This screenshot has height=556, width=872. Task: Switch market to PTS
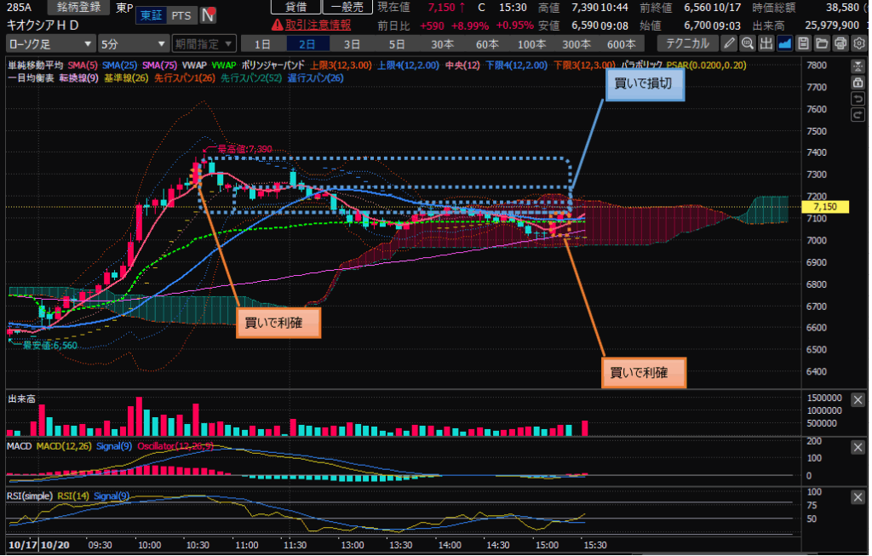[x=181, y=15]
